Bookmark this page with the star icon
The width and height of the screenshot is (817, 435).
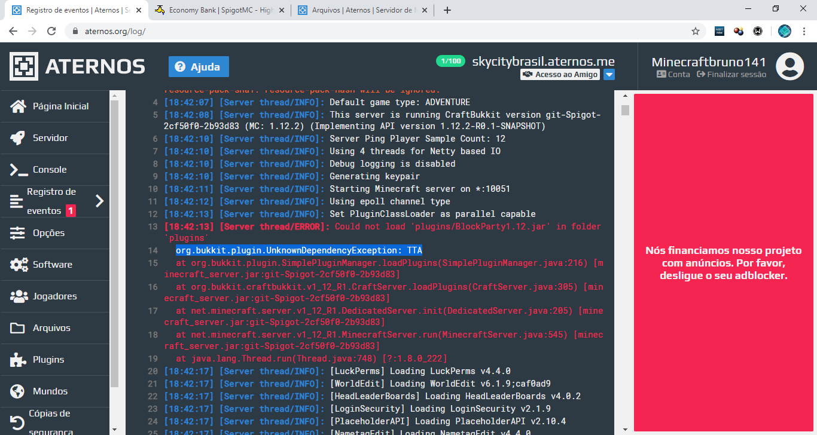(x=696, y=31)
